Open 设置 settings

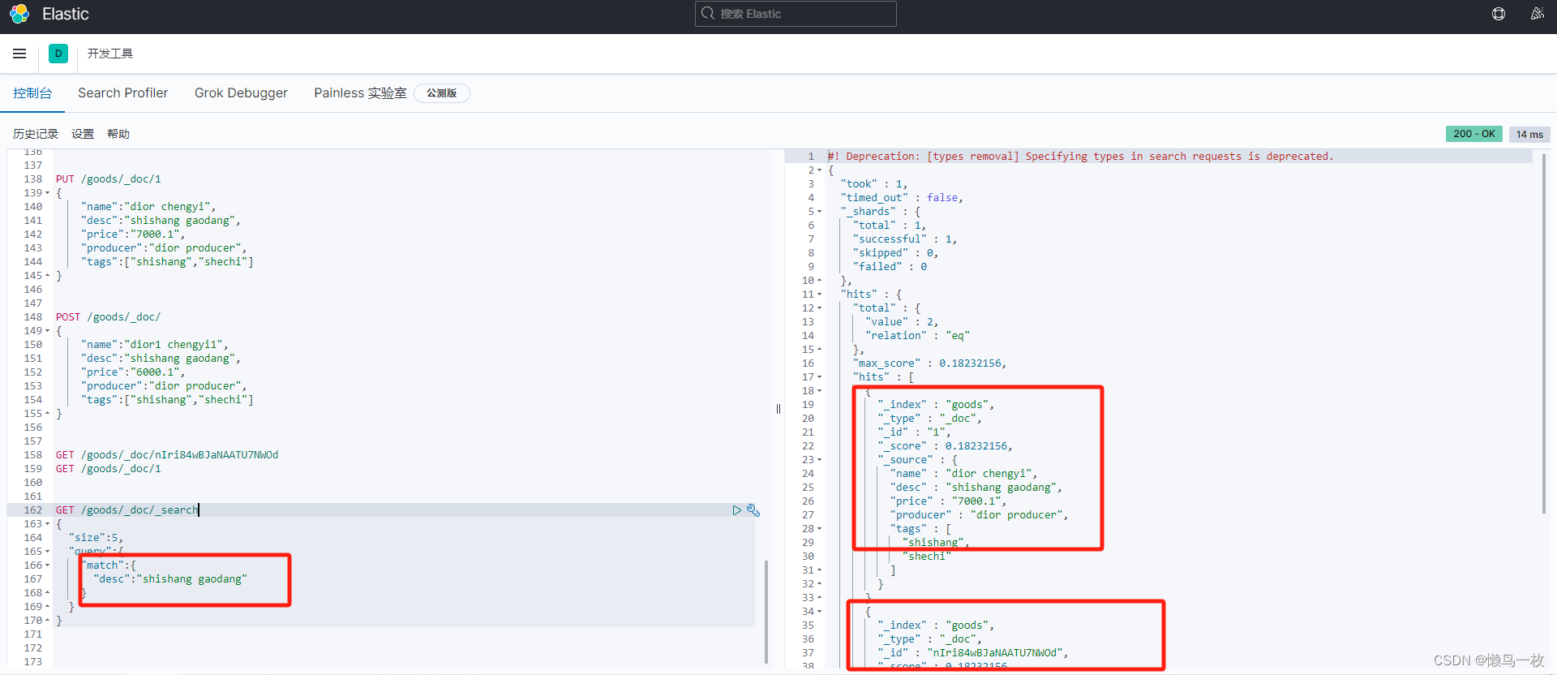(x=83, y=134)
